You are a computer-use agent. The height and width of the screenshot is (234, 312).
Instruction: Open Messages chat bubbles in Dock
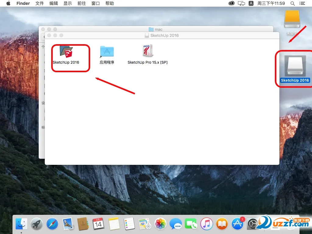click(x=176, y=224)
